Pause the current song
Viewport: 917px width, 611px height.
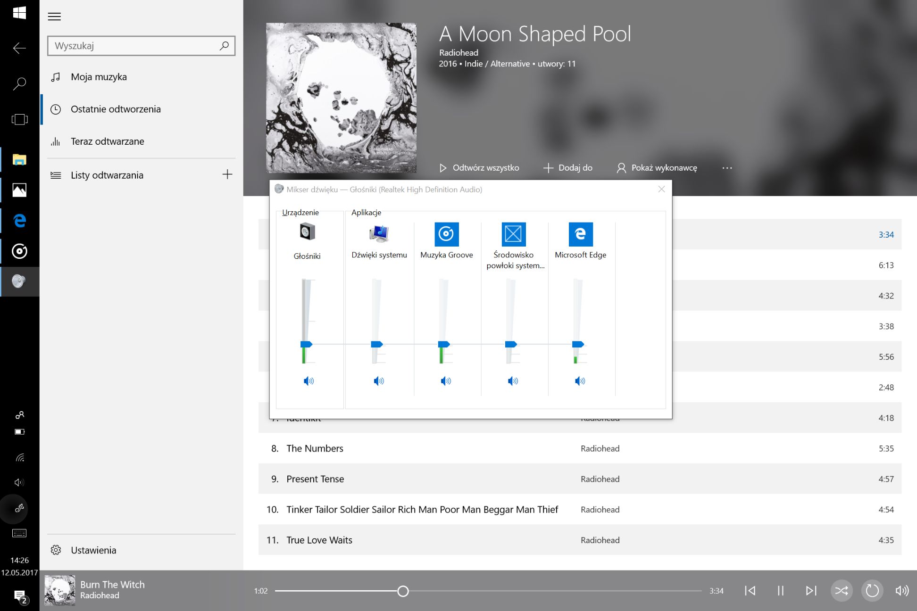(781, 591)
